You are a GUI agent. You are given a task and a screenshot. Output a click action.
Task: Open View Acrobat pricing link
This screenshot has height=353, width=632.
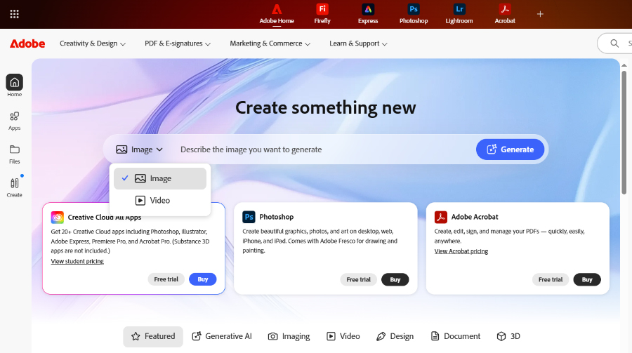[x=461, y=251]
